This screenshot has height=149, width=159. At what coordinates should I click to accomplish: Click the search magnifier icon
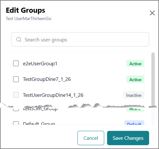19,39
